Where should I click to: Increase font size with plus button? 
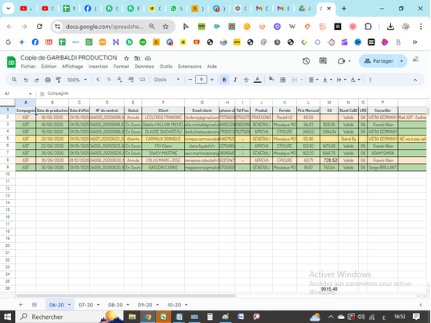[212, 80]
